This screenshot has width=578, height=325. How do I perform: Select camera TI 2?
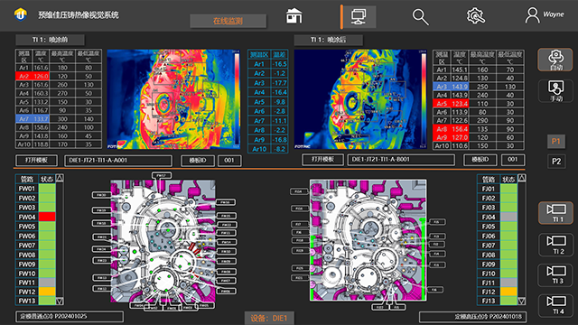tap(556, 245)
